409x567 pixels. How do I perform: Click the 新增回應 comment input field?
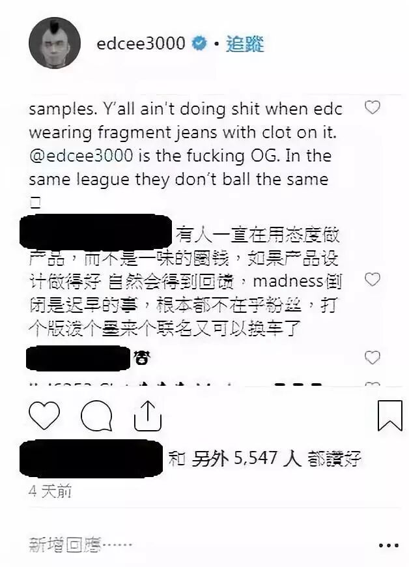coord(80,545)
